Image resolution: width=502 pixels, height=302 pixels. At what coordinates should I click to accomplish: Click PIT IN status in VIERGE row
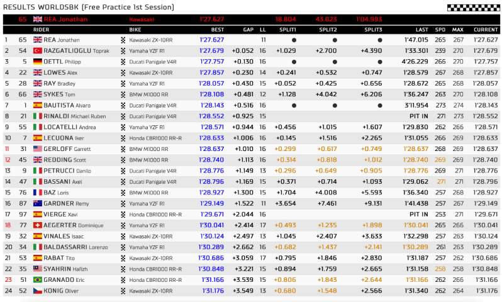419,215
